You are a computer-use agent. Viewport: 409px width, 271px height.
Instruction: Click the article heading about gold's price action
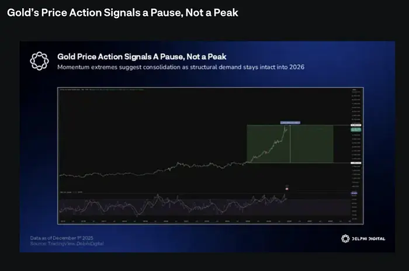click(x=123, y=12)
